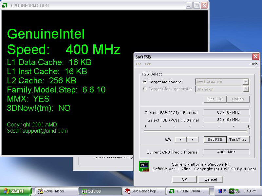Click the 'MMX: YES' line

[x=28, y=99]
